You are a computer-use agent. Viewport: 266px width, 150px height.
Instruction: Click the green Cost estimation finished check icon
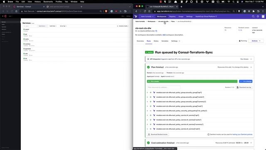click(148, 143)
